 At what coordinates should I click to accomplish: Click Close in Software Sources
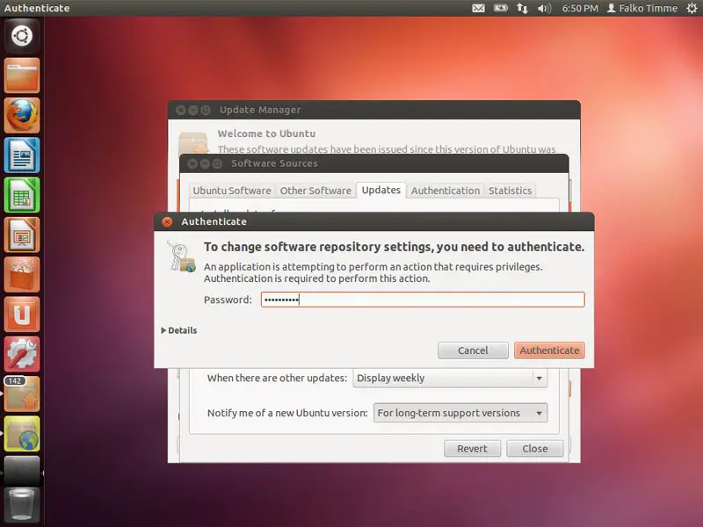[x=535, y=449]
